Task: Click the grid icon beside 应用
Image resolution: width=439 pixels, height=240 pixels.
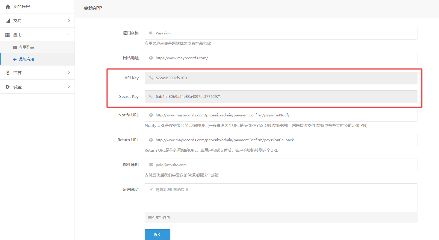Action: (x=8, y=35)
